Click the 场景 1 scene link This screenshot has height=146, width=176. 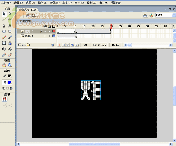33,15
